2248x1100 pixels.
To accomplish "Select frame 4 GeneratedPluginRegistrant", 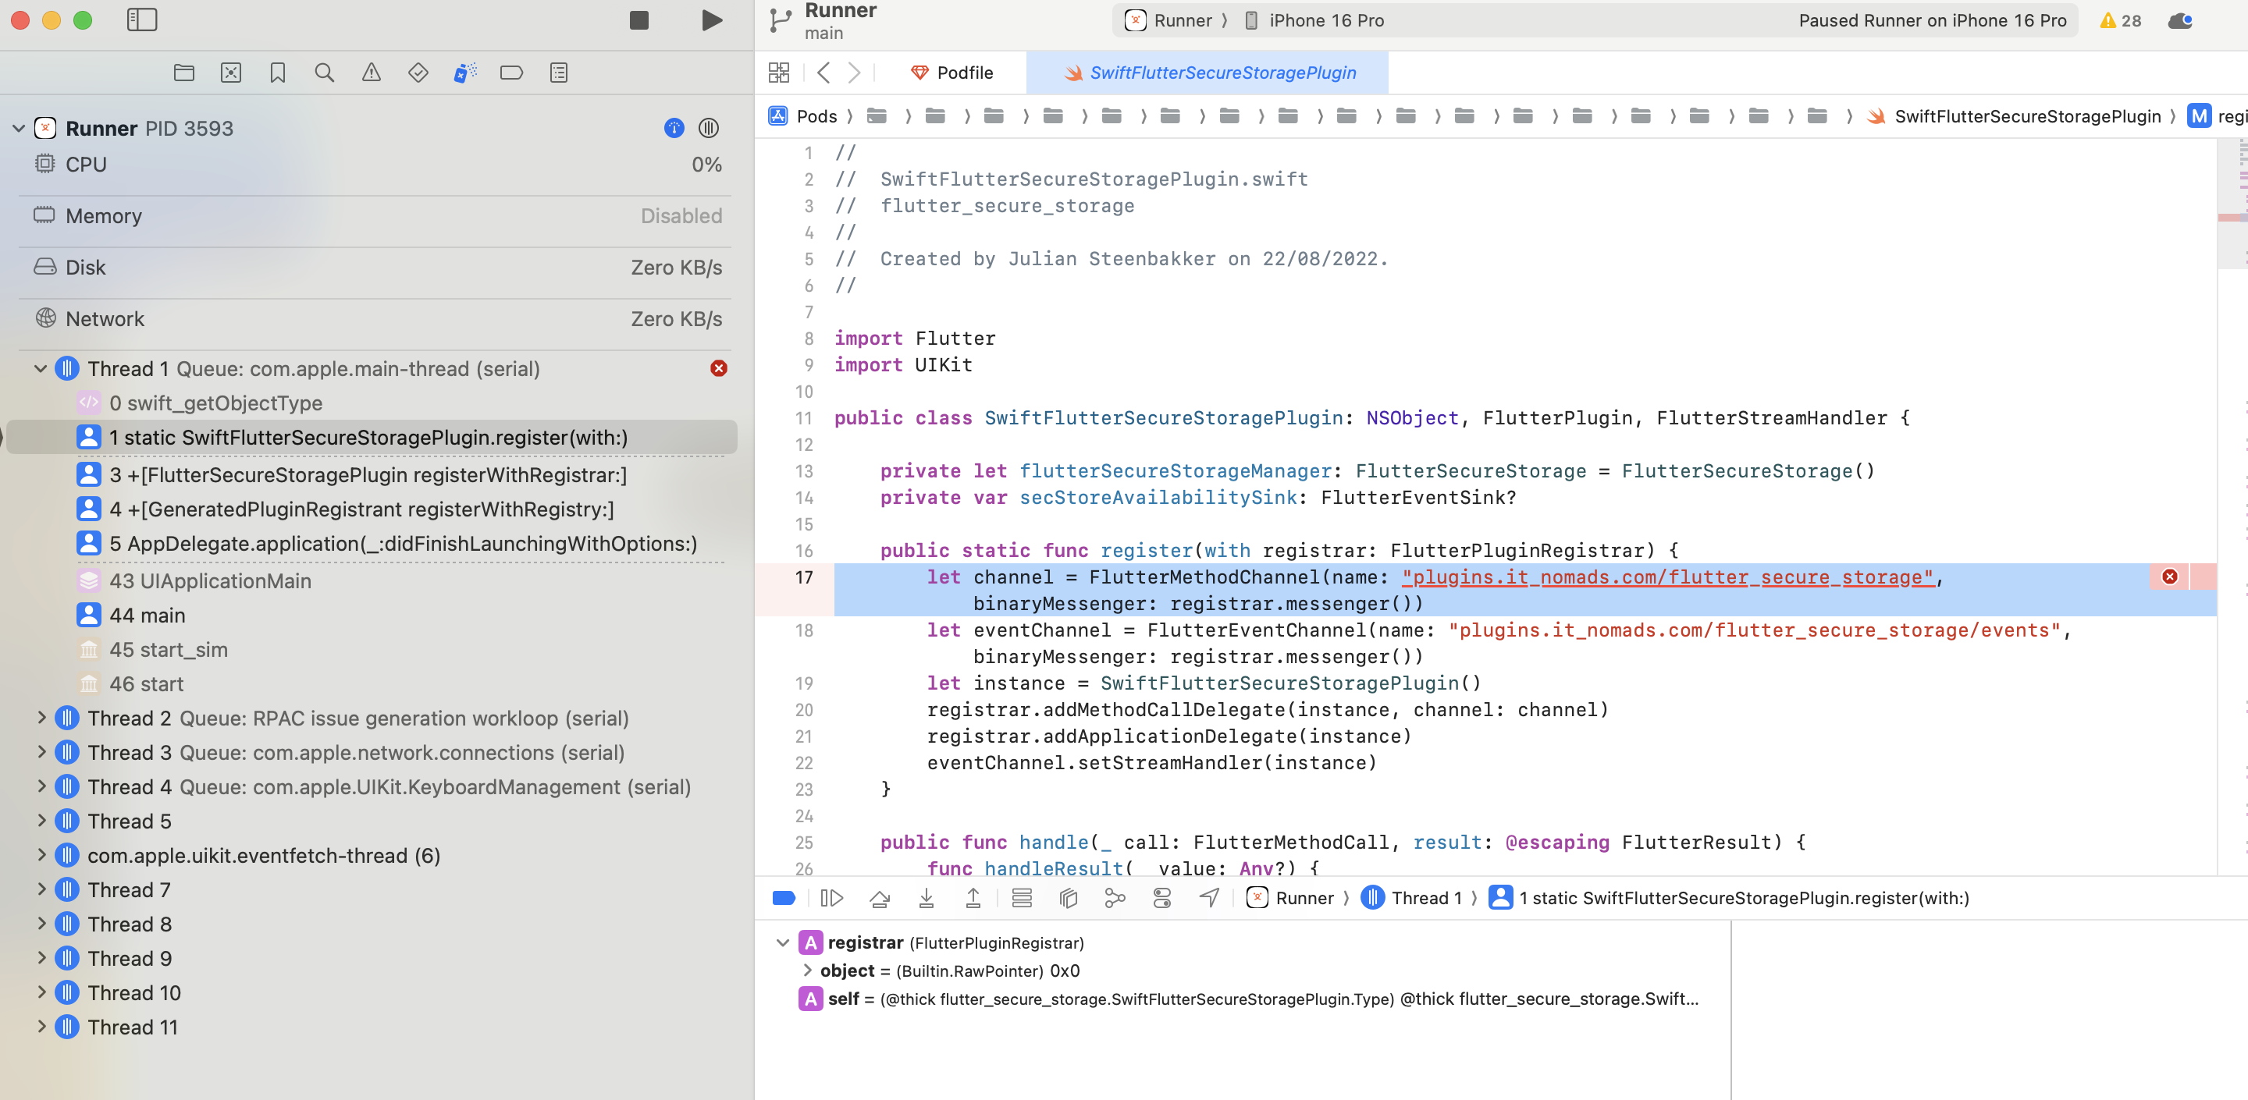I will [346, 509].
